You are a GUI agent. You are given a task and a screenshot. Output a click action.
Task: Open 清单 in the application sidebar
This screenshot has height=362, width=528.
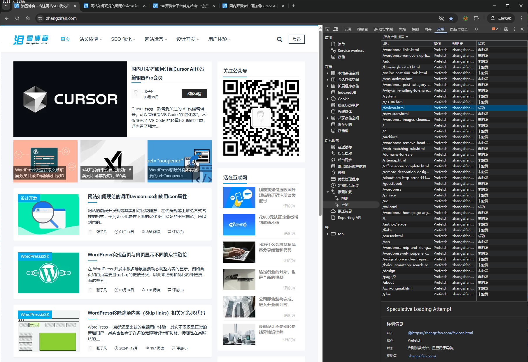click(x=341, y=44)
